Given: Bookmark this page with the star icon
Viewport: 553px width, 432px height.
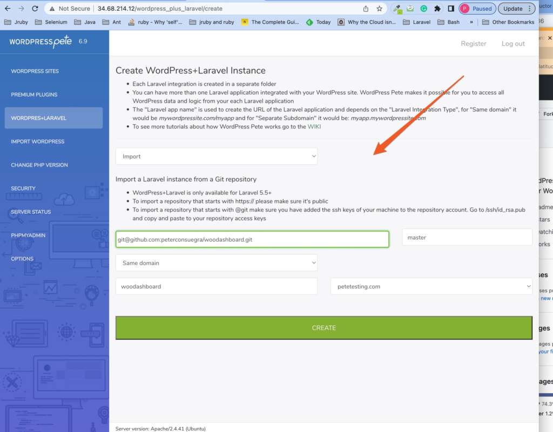Looking at the screenshot, I should click(x=380, y=9).
